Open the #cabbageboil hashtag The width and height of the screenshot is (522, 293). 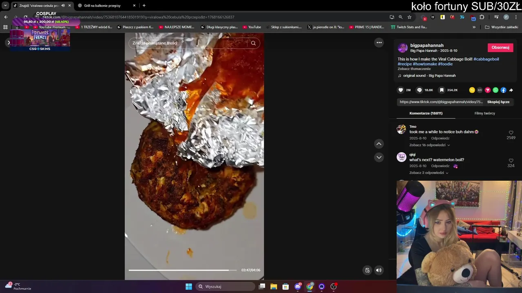(486, 59)
